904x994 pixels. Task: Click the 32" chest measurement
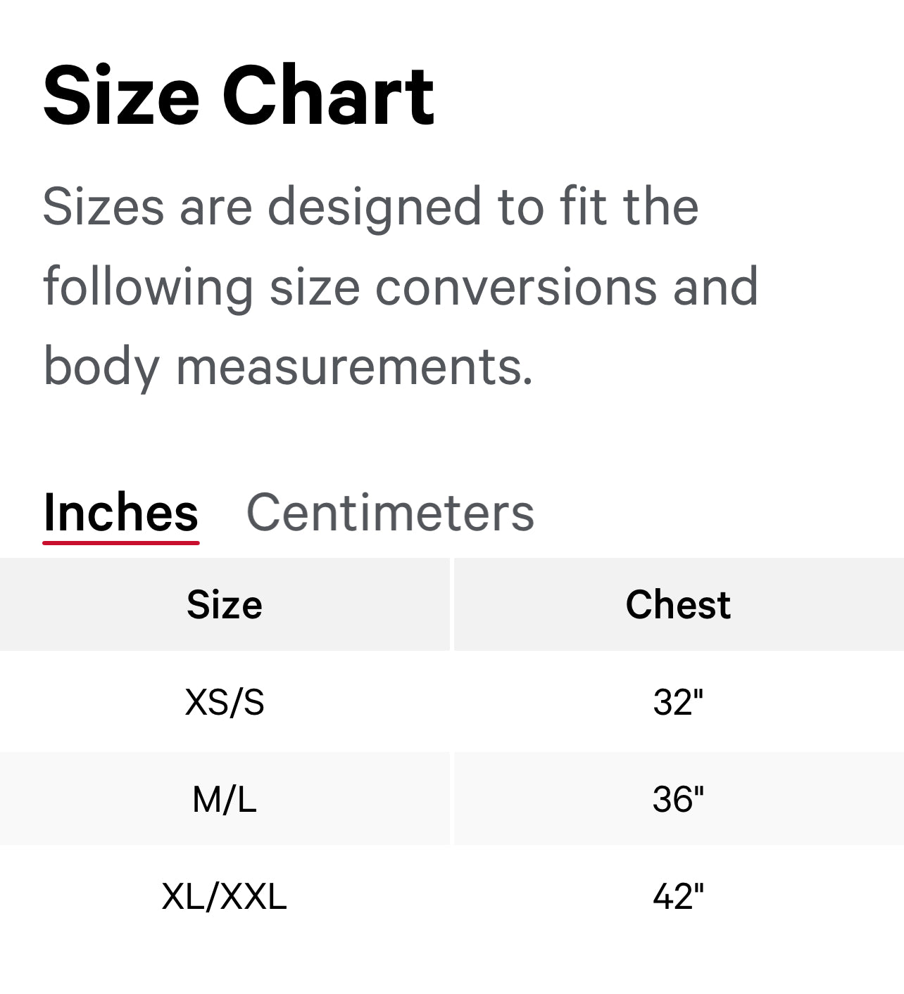(x=678, y=702)
